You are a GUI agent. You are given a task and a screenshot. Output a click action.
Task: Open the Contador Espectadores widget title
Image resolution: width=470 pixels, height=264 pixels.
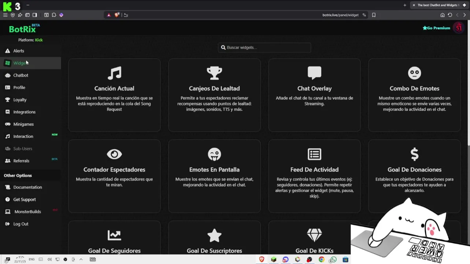[114, 170]
